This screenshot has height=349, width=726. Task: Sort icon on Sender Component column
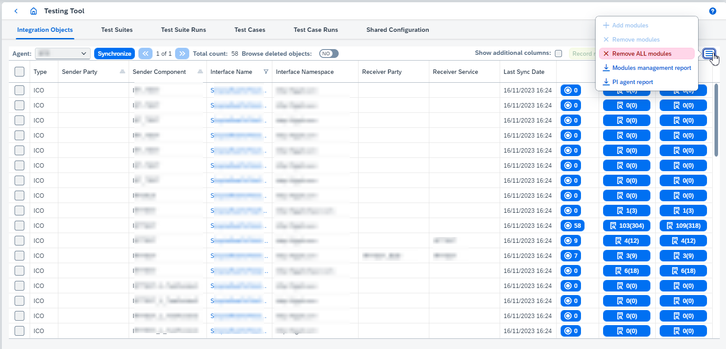(200, 72)
